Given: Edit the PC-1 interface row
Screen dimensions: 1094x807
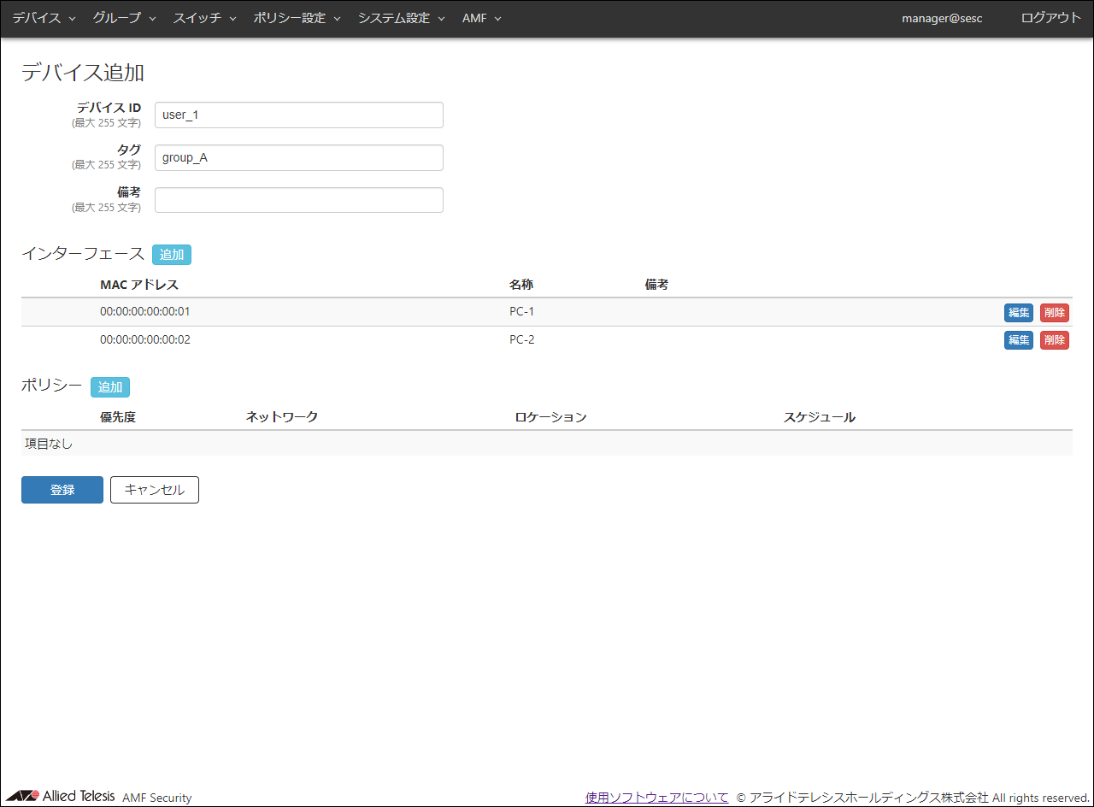Looking at the screenshot, I should click(x=1018, y=312).
